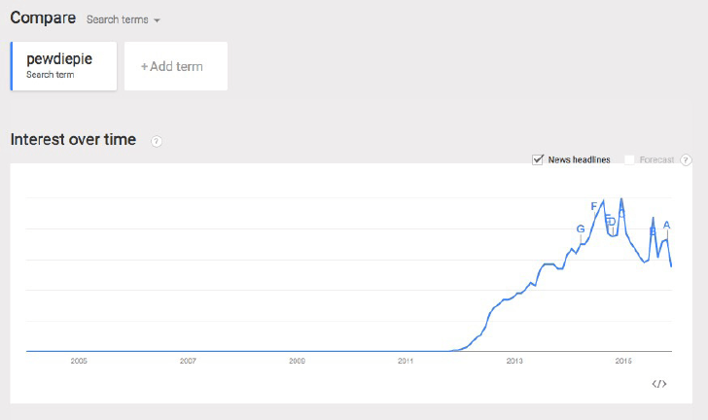Click the Interest over time help icon

157,141
